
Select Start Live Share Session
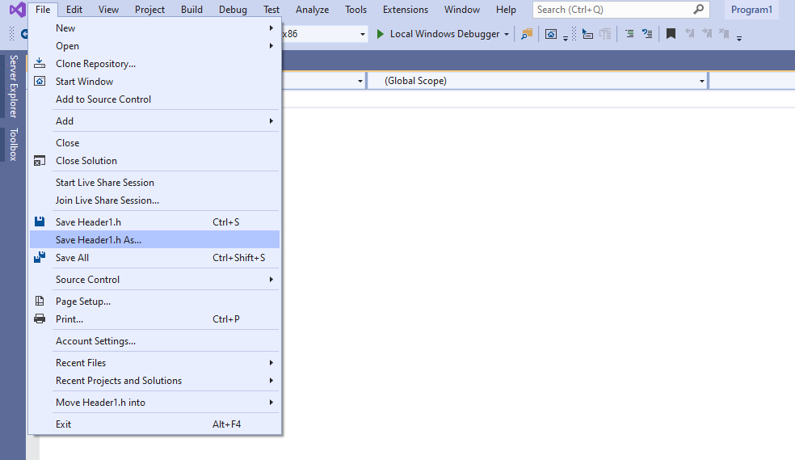point(154,182)
